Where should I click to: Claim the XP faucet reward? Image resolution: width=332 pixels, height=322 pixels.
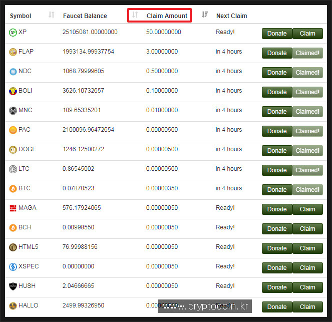307,34
